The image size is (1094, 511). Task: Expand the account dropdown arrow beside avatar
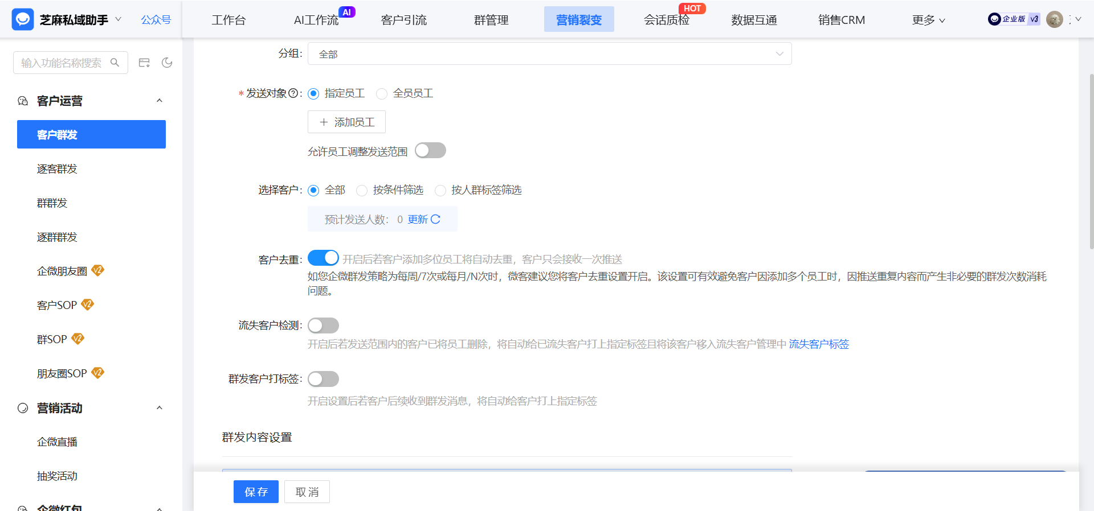coord(1078,19)
